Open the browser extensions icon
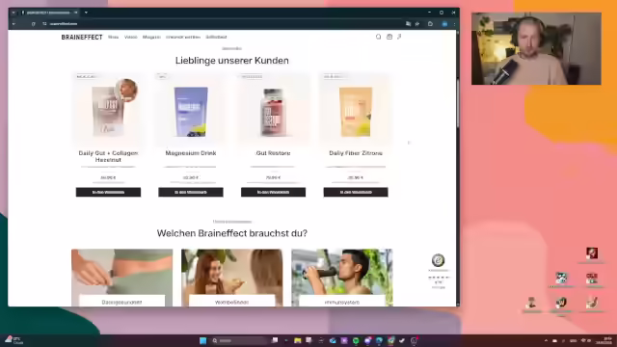Image resolution: width=617 pixels, height=347 pixels. [x=430, y=24]
